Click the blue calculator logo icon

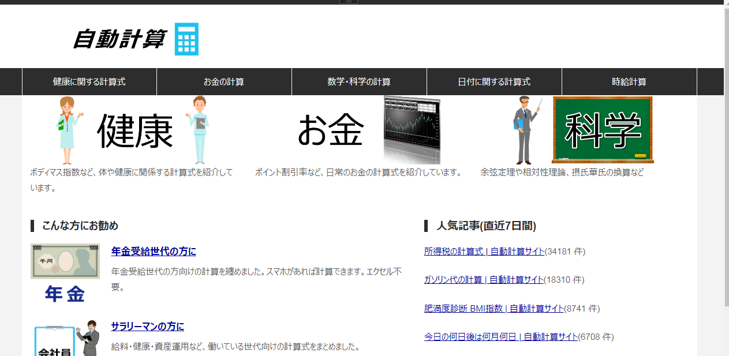(186, 39)
